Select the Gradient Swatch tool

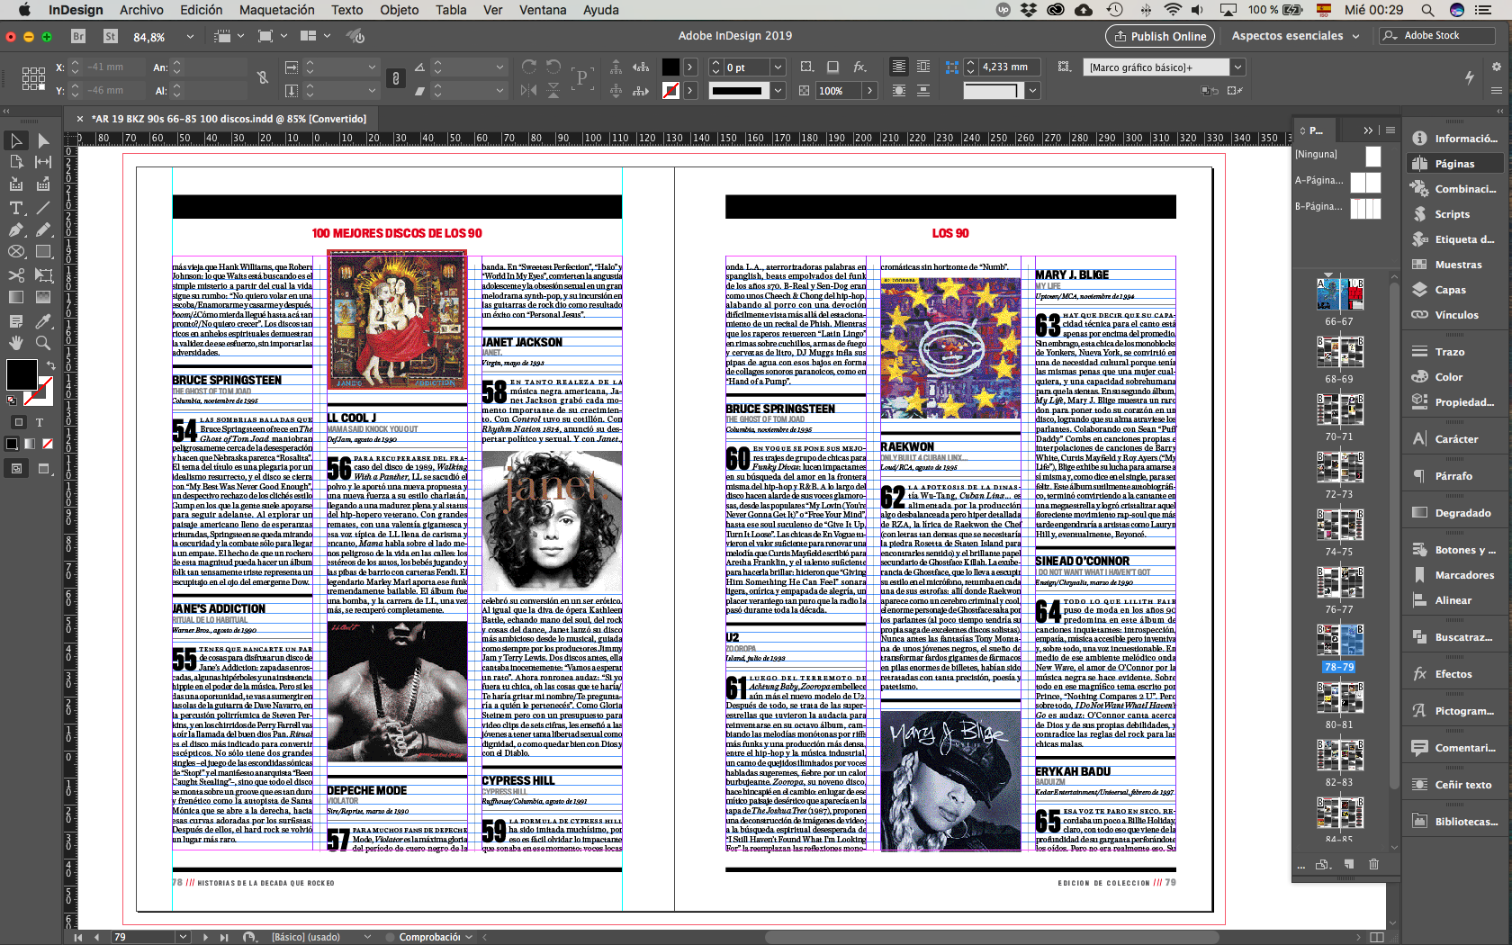point(16,297)
